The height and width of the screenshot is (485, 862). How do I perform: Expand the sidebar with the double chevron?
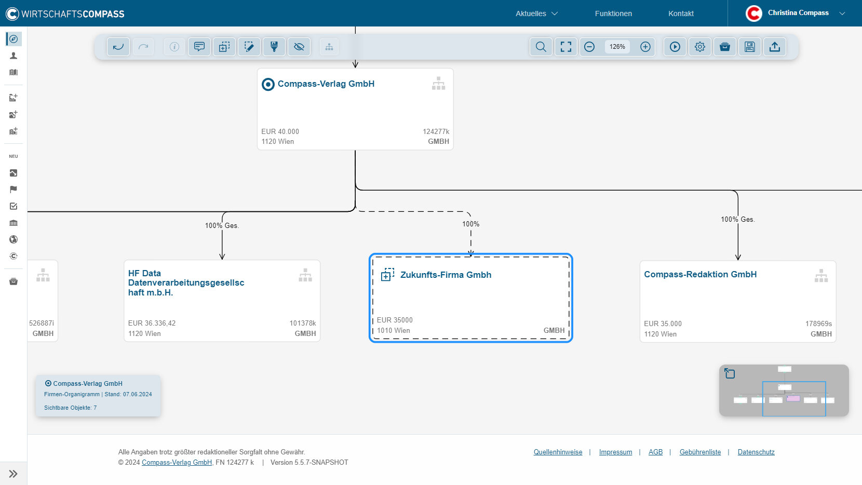tap(14, 474)
